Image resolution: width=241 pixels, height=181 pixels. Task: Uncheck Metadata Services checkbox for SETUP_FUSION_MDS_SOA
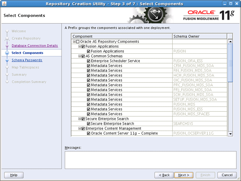coord(88,99)
